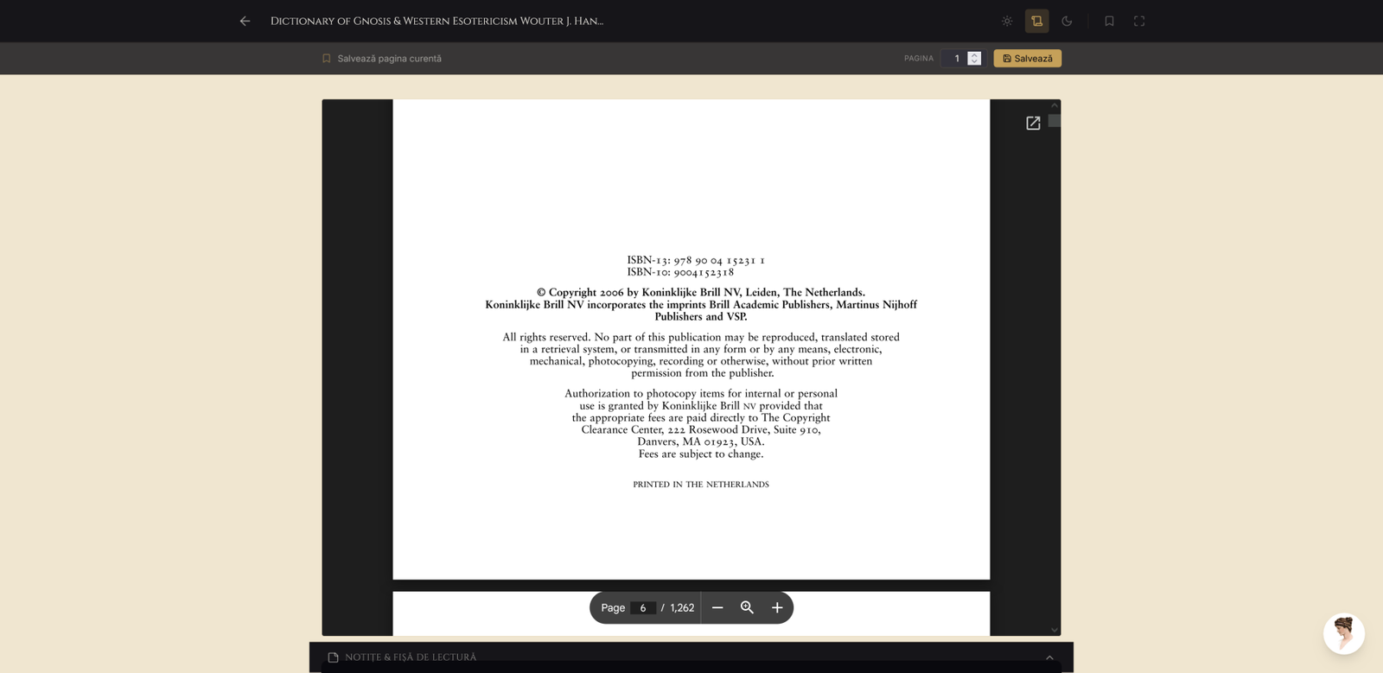
Task: Click 'Printed in the Netherlands' text
Action: click(701, 485)
